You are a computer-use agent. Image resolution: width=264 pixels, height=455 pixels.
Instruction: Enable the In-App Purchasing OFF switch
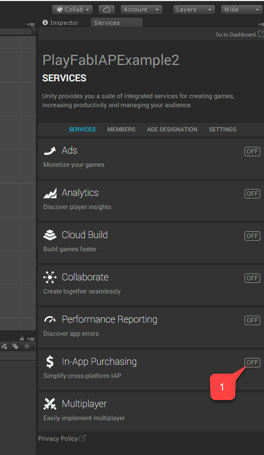coord(252,363)
